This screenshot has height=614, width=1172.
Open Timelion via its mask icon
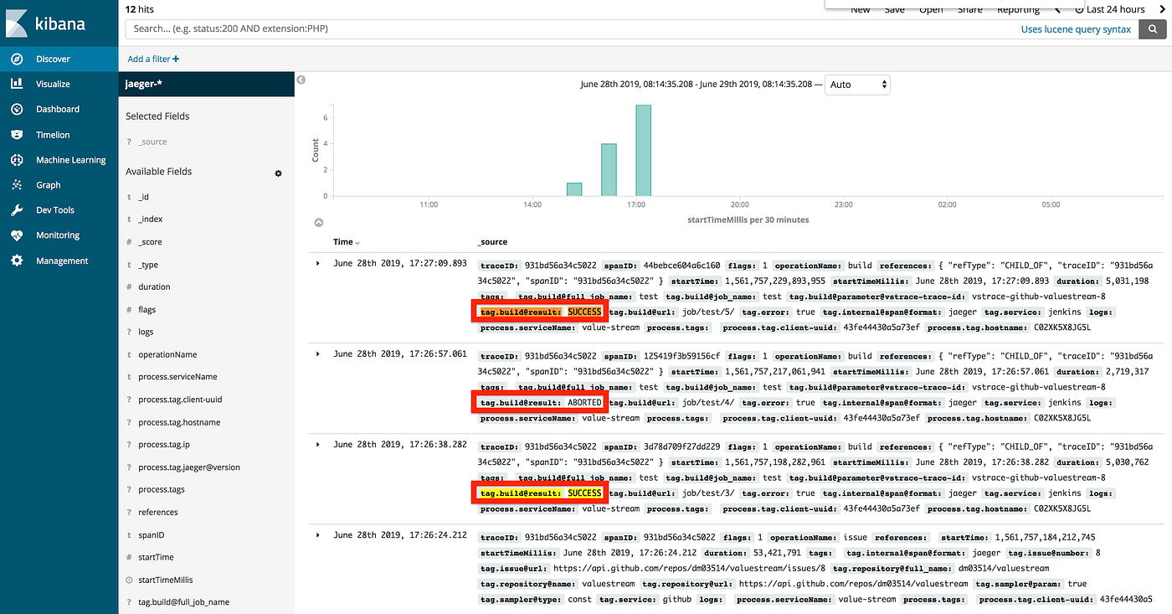pos(17,134)
